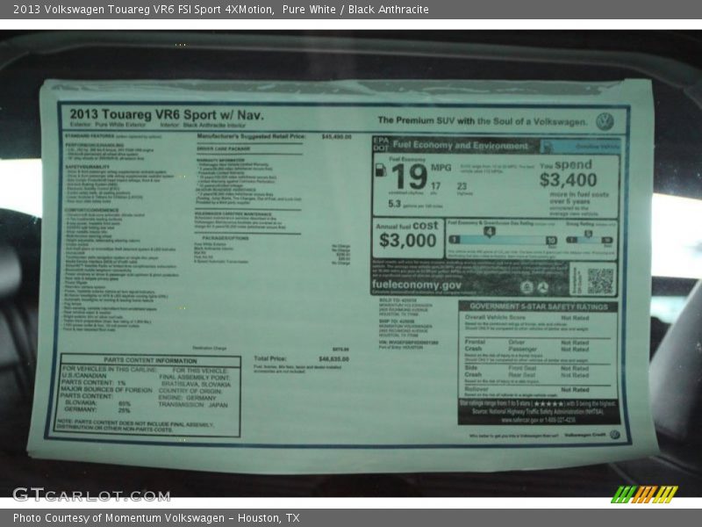
Task: Click 'Manufacturer's Suggested Retail Price:' label
Action: pyautogui.click(x=251, y=136)
